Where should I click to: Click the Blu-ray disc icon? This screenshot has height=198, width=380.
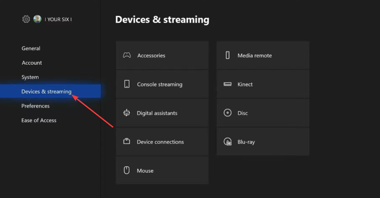pyautogui.click(x=227, y=142)
